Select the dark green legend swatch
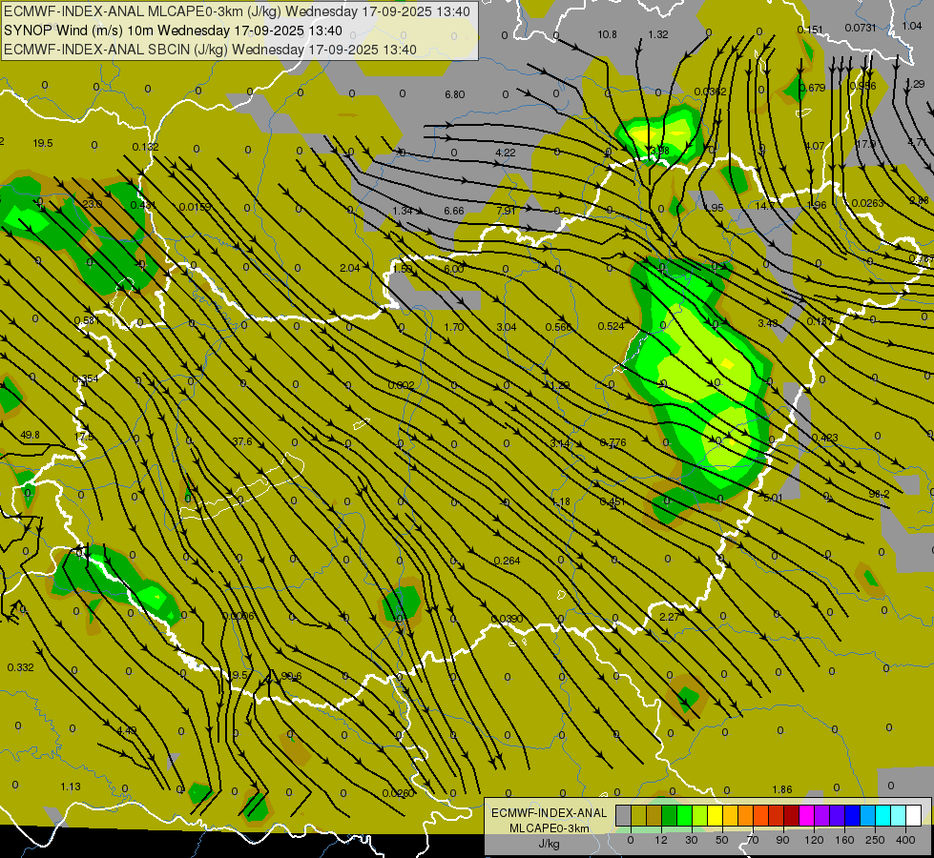The width and height of the screenshot is (934, 858). [669, 815]
